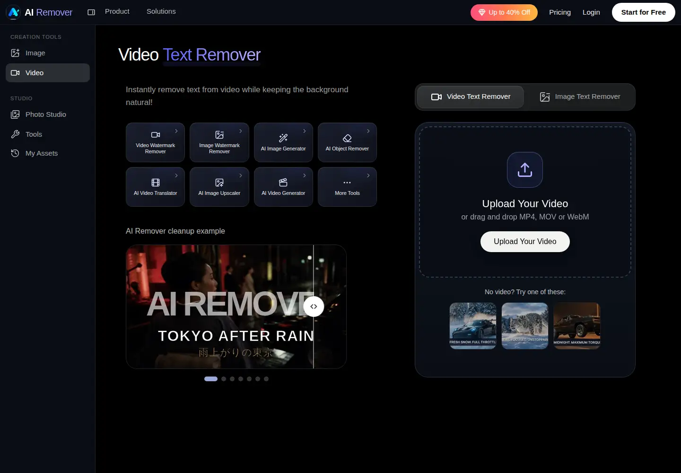Click picture icon in Image Text Remover tab
681x473 pixels.
545,97
